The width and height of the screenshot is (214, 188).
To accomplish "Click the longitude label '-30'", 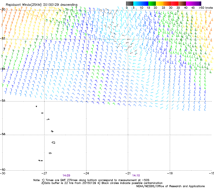I will (3, 173).
